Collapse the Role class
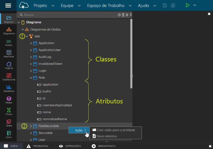Viewport: 213px width, 149px height. [31, 78]
